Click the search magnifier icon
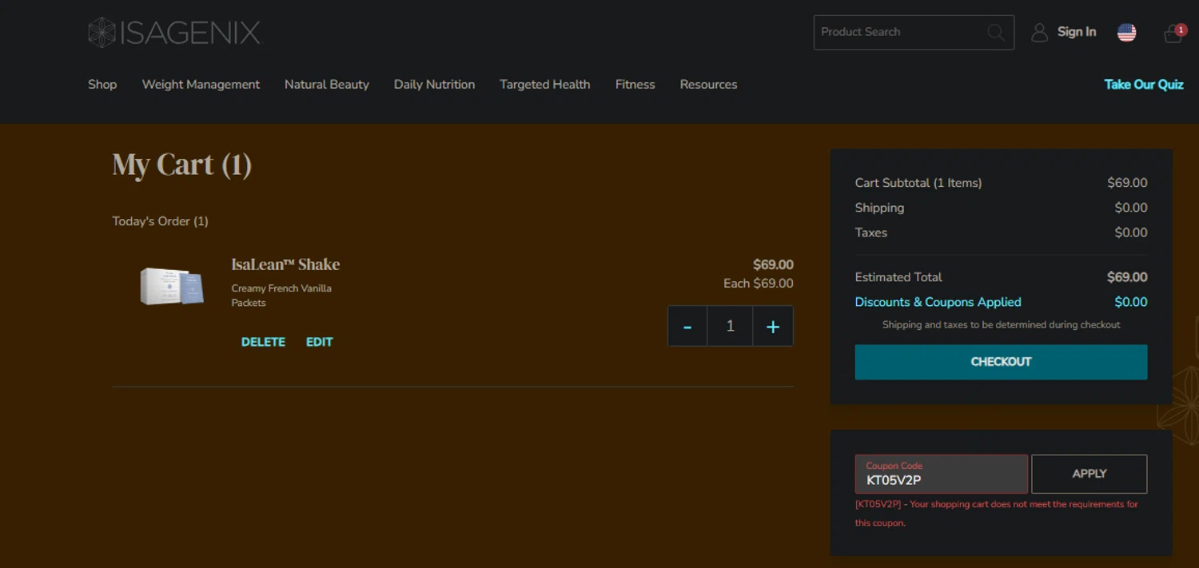 [x=996, y=33]
